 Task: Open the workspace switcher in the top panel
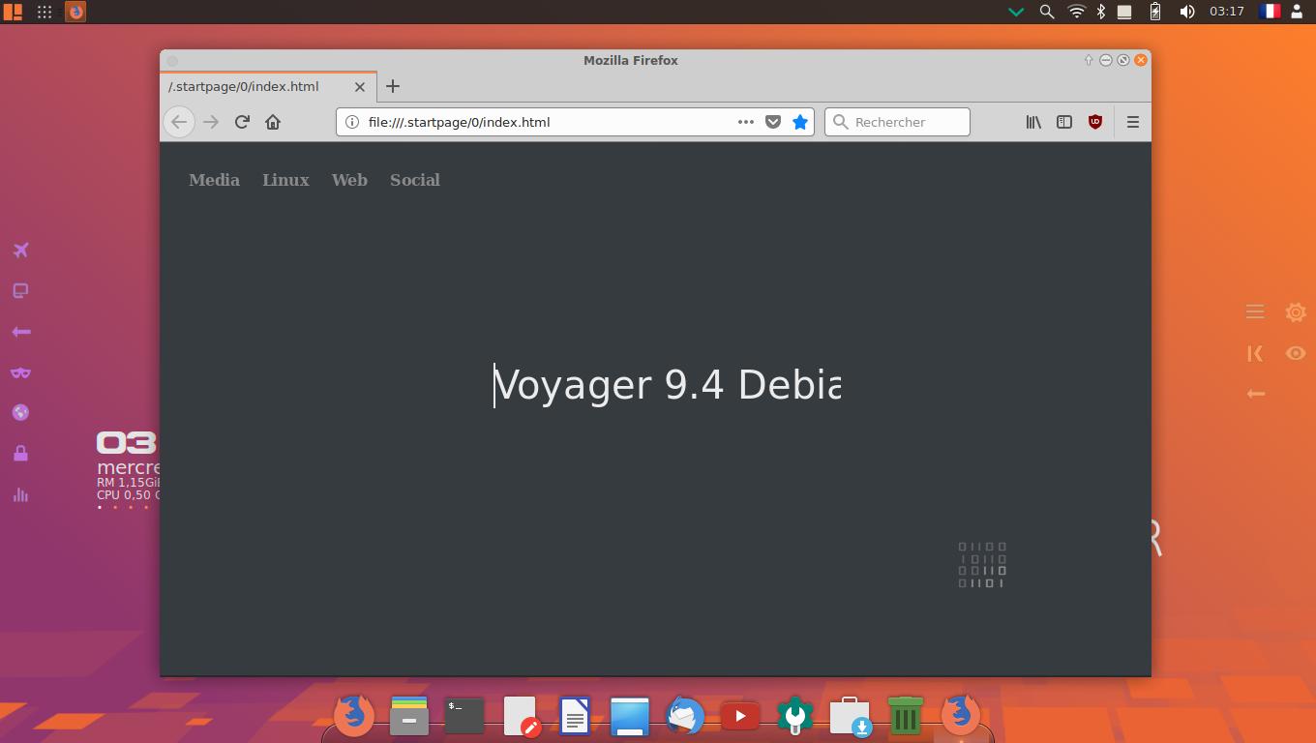[14, 12]
